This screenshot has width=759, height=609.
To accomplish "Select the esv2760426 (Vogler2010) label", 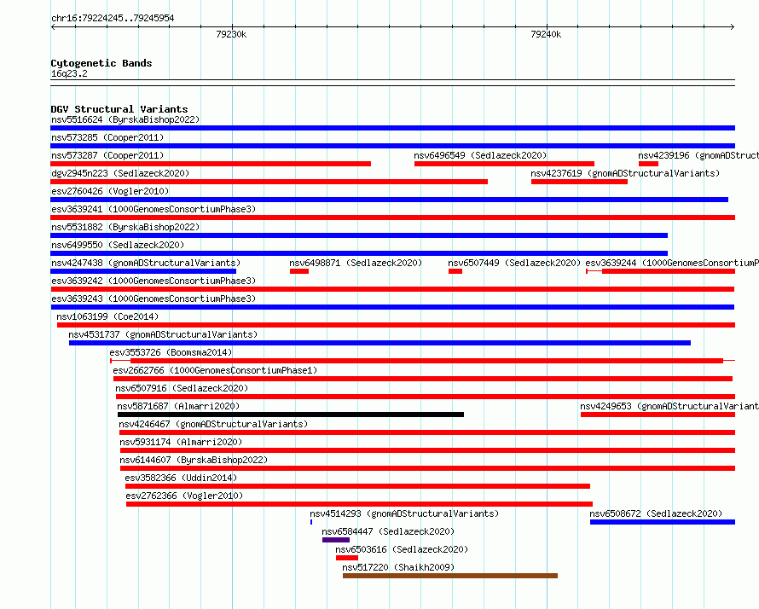I will 110,191.
